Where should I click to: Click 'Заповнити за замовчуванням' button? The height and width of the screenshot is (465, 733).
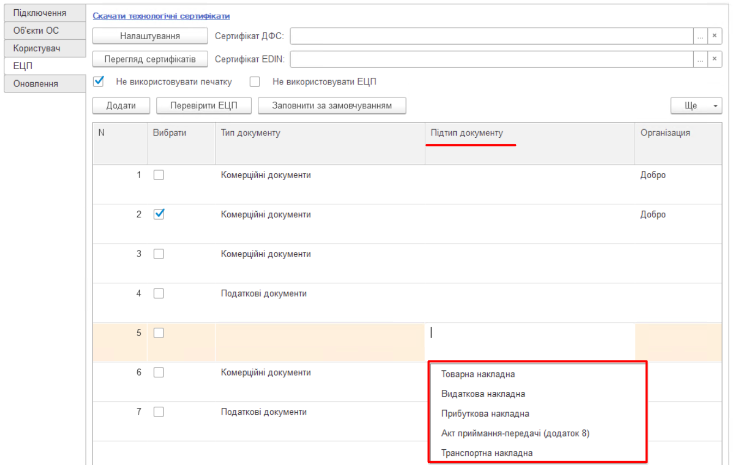[x=332, y=106]
